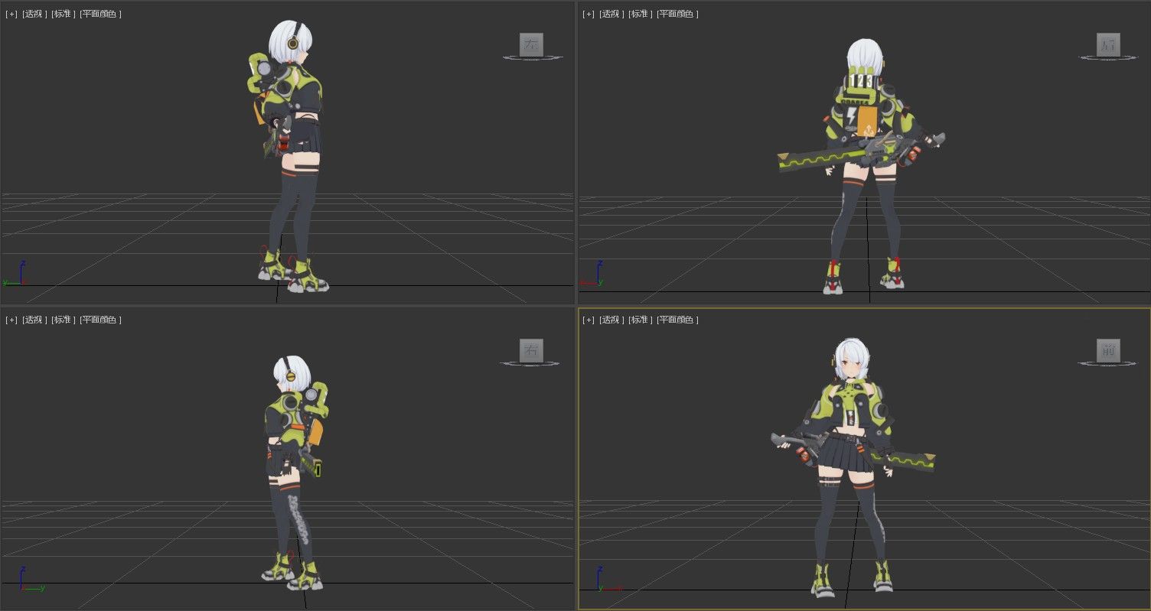Click the ViewCube 右 face
1151x611 pixels.
(x=531, y=350)
